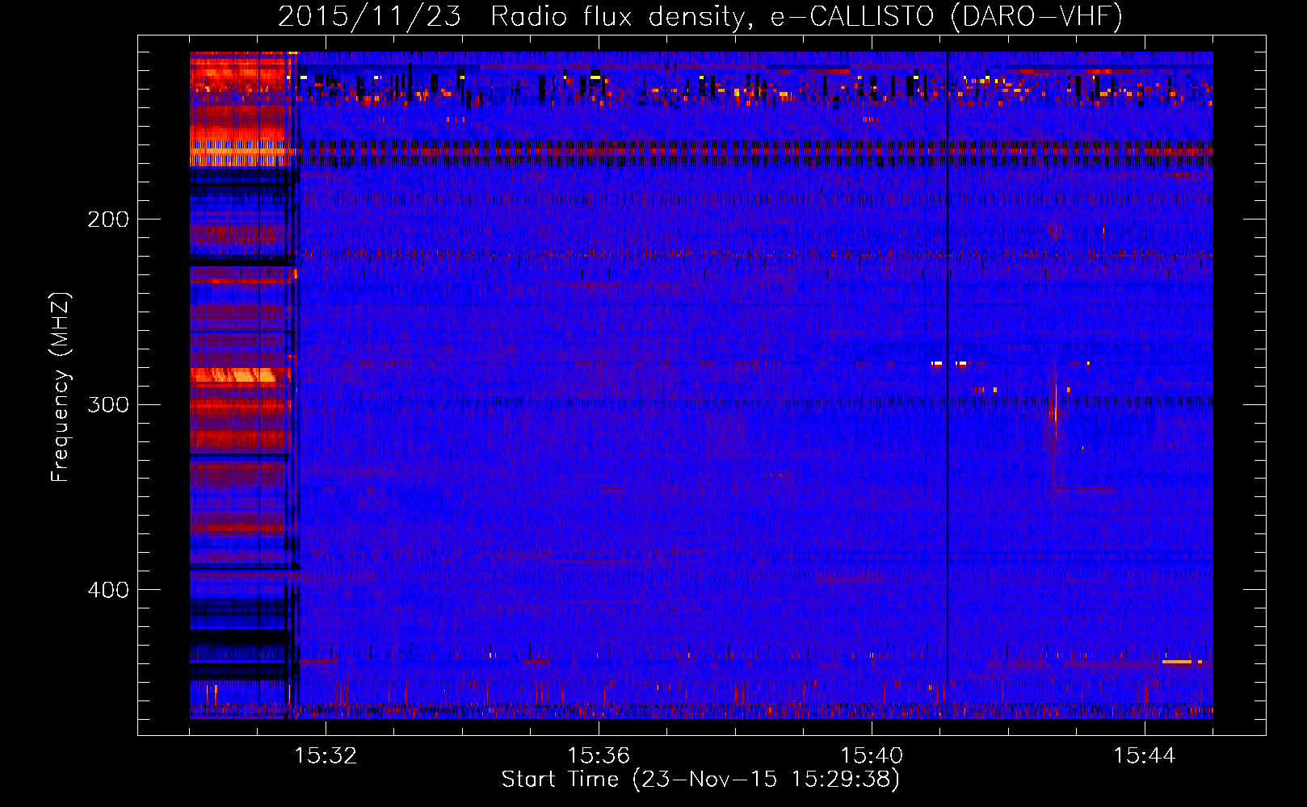1307x807 pixels.
Task: Click the 15:32 time tick label
Action: pyautogui.click(x=326, y=756)
